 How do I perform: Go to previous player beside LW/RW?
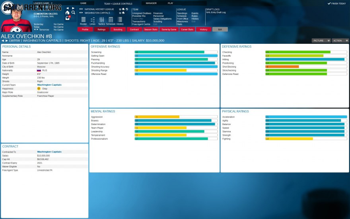(3, 41)
